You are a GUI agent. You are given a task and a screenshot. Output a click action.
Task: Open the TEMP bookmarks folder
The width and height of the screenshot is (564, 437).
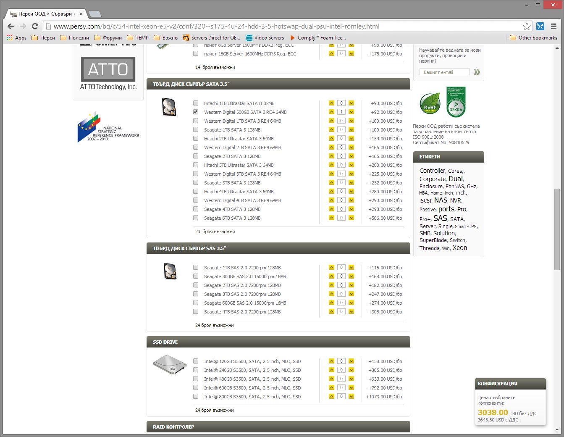[x=138, y=38]
